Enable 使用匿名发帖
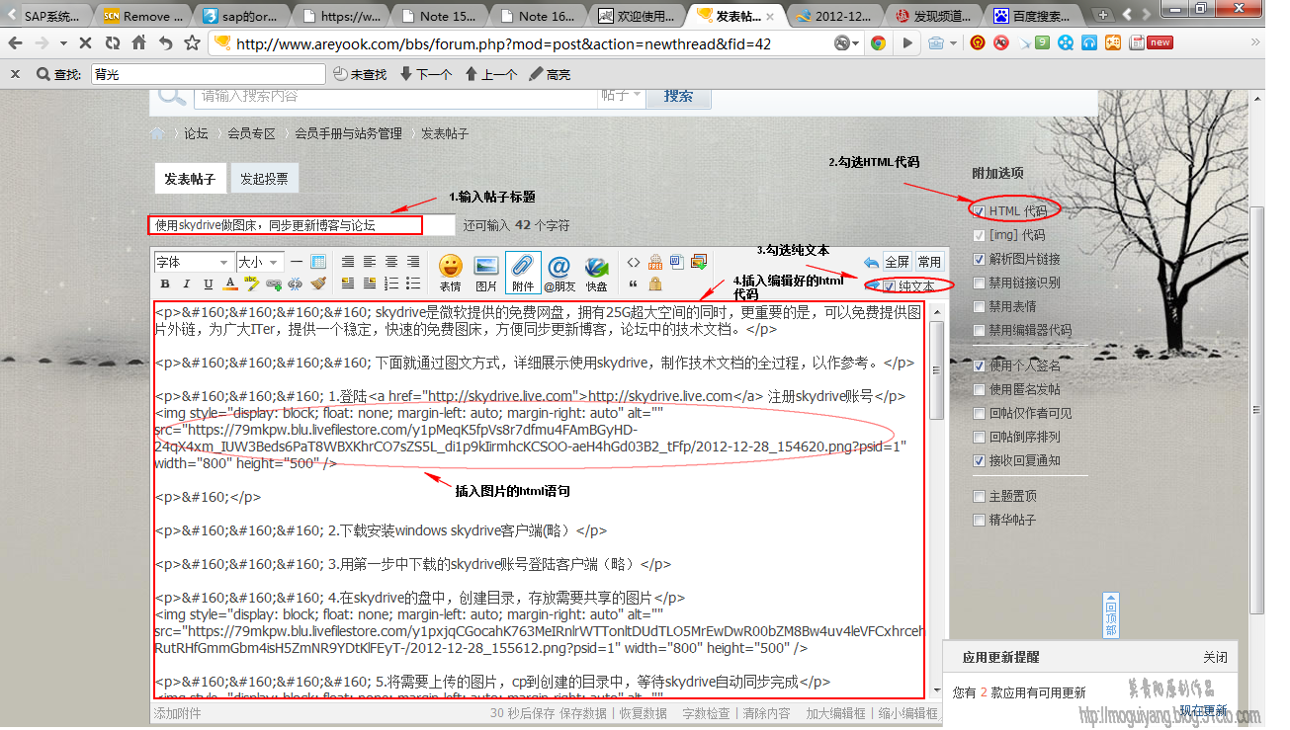Viewport: 1290px width, 730px height. click(x=979, y=389)
